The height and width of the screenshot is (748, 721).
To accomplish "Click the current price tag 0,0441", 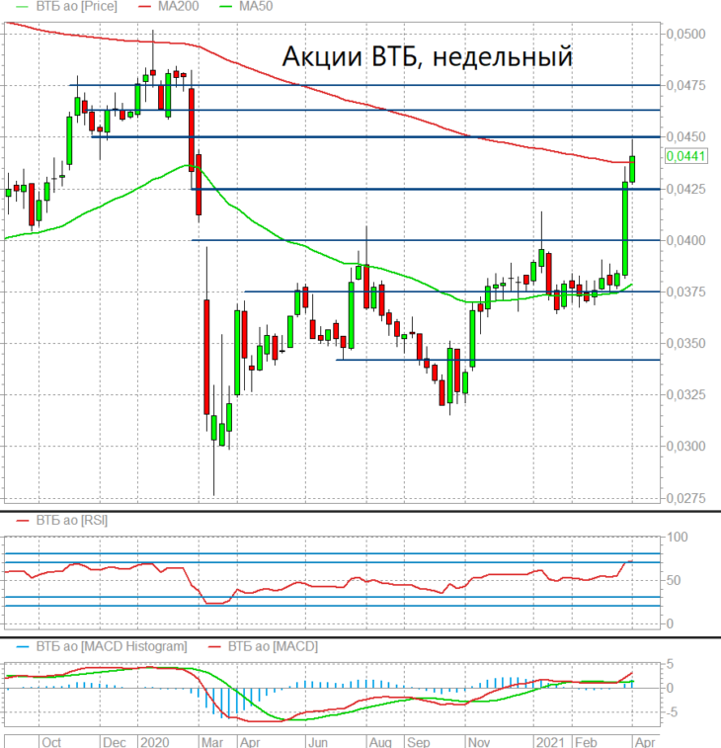I will [x=685, y=156].
